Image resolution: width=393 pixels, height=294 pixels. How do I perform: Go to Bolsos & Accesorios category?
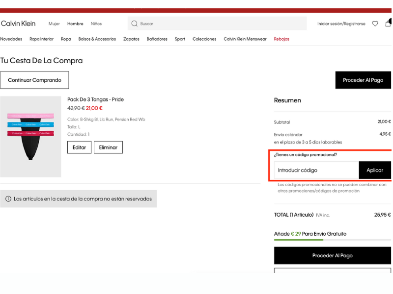tap(97, 39)
